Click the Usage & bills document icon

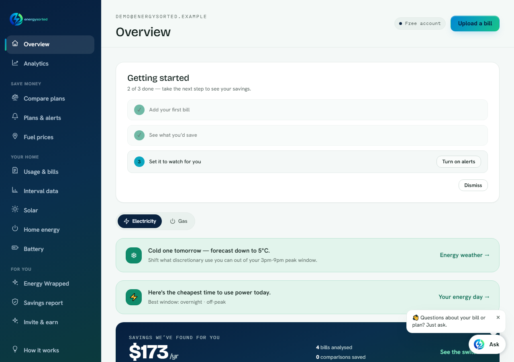click(x=15, y=171)
